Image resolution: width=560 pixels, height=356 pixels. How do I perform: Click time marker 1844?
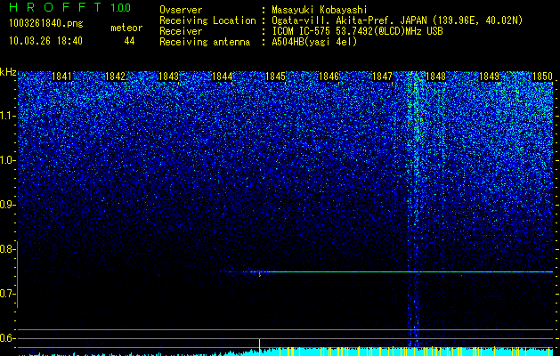[223, 77]
